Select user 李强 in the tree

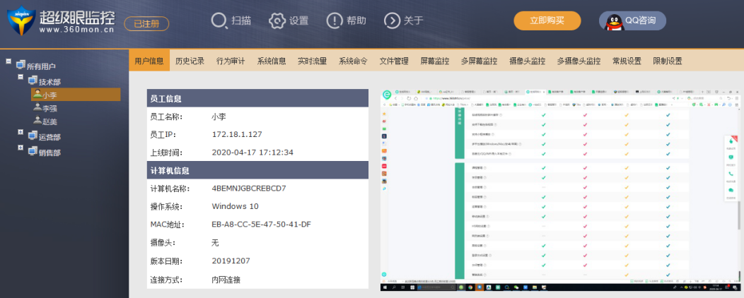pyautogui.click(x=49, y=108)
